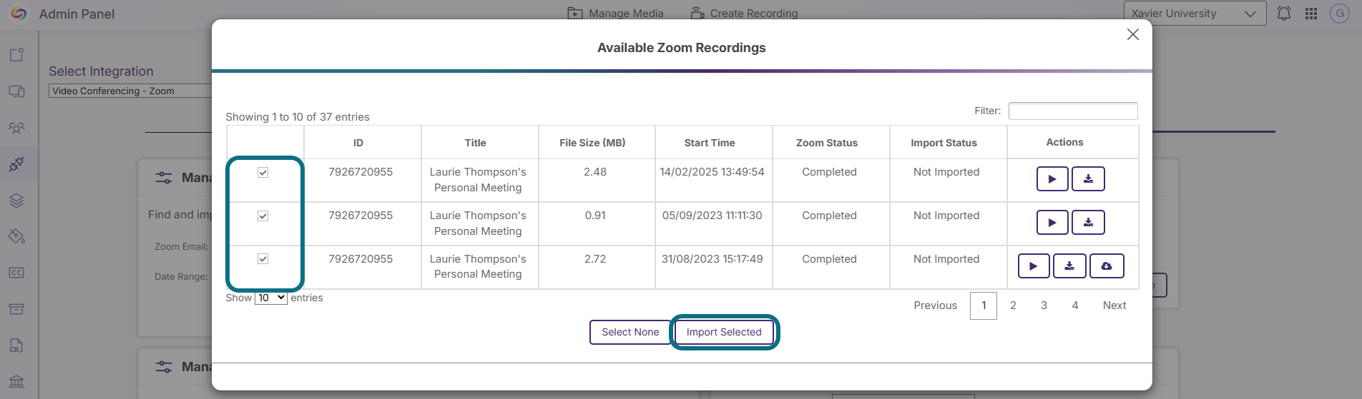
Task: Open the notifications bell
Action: coord(1284,14)
